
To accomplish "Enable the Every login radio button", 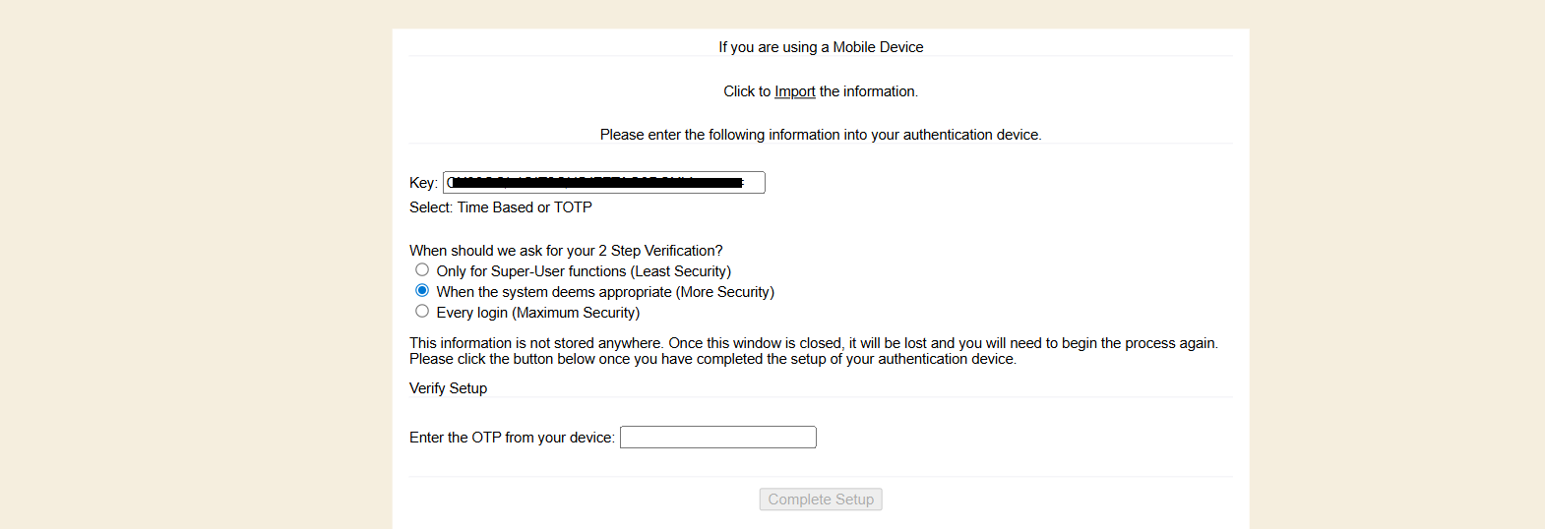I will click(x=422, y=311).
